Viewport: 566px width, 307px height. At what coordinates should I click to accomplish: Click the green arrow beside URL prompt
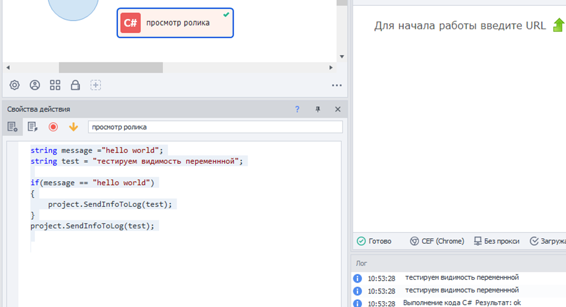click(559, 25)
